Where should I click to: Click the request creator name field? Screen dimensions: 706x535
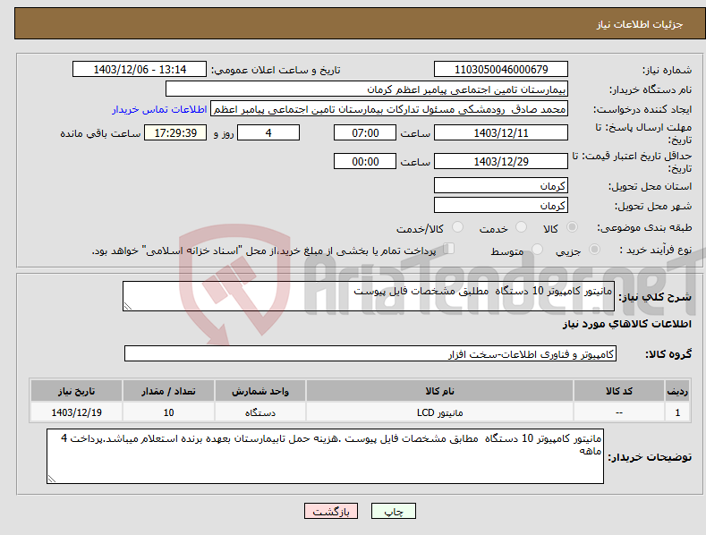(389, 109)
